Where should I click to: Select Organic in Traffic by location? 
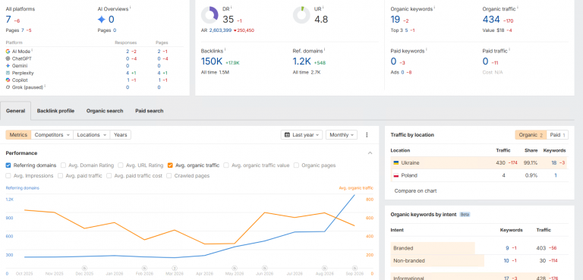(x=531, y=135)
